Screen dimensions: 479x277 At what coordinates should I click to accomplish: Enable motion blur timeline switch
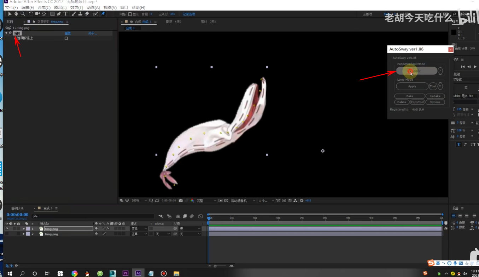[x=191, y=216]
